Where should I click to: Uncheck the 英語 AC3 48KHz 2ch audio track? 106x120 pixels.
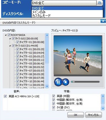[5, 96]
